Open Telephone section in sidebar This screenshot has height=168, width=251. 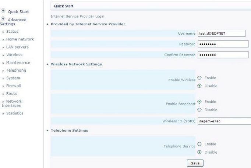pyautogui.click(x=16, y=70)
